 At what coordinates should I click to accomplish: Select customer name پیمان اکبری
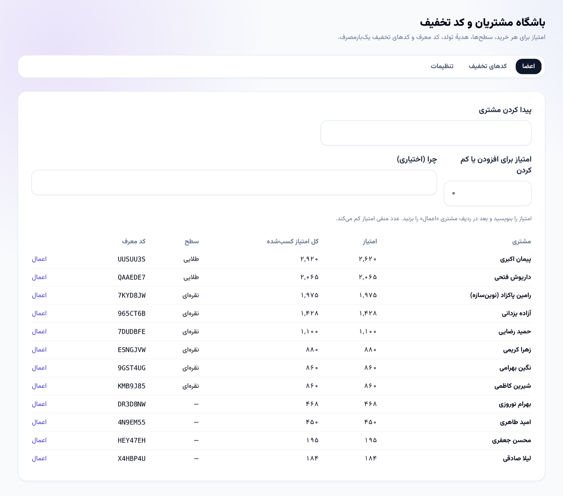pos(515,259)
